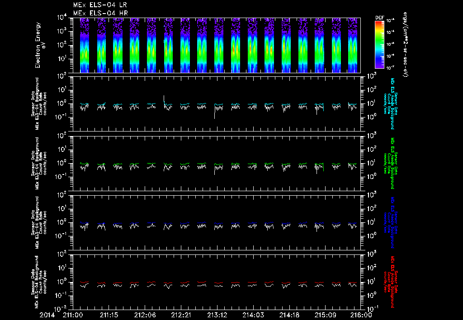
Task: Click the left axis label of green-trace panel
Action: point(38,163)
